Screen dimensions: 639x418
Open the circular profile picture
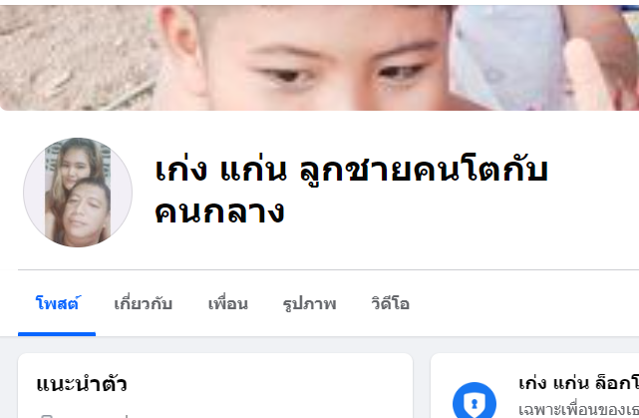78,193
